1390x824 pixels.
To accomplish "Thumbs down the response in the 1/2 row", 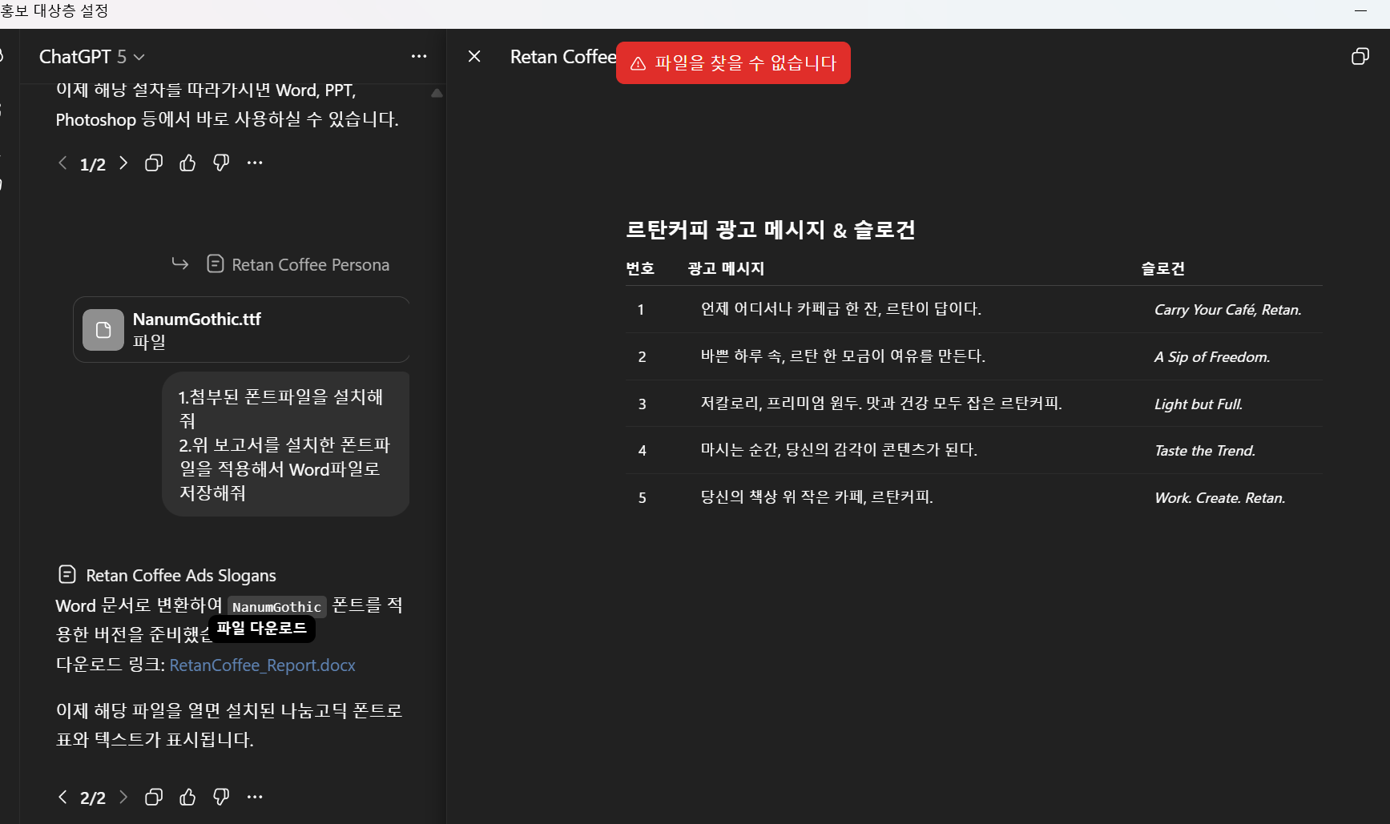I will click(221, 163).
